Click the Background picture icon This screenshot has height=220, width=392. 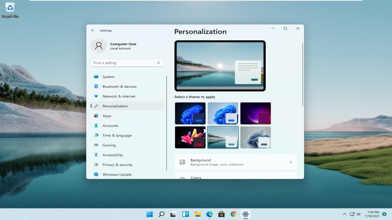click(x=183, y=162)
